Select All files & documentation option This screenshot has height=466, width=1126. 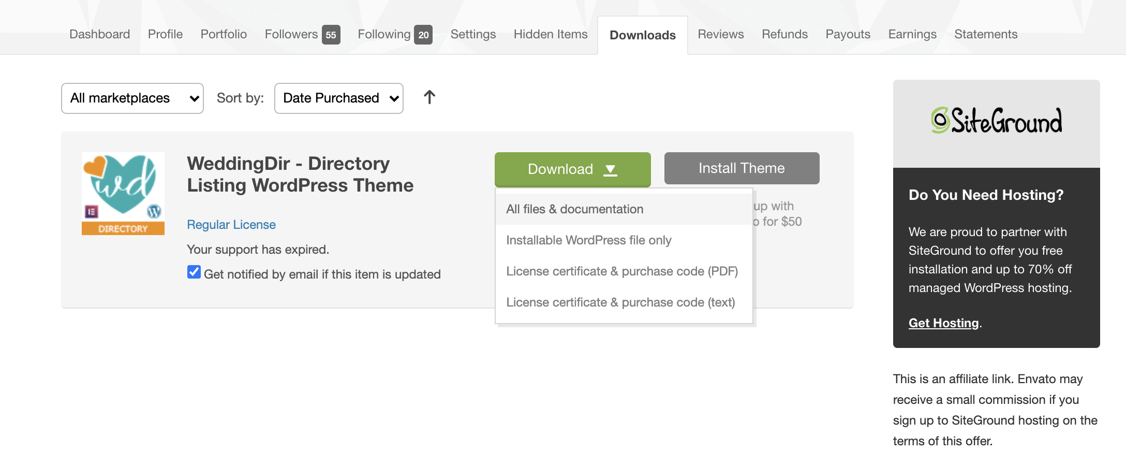pyautogui.click(x=574, y=209)
